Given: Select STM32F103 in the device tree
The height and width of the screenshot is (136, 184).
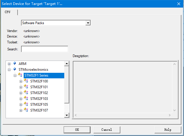Looking at the screenshot, I should 39,99.
